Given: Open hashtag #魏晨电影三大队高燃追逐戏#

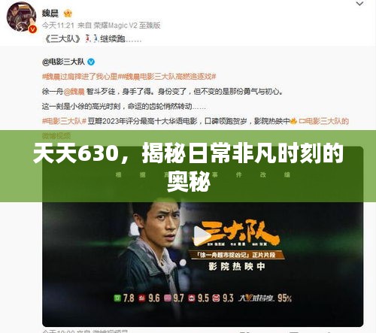Looking at the screenshot, I should pyautogui.click(x=167, y=77).
